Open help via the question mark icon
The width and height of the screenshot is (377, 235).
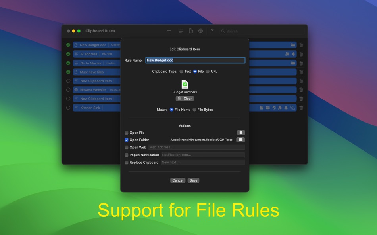pyautogui.click(x=212, y=30)
